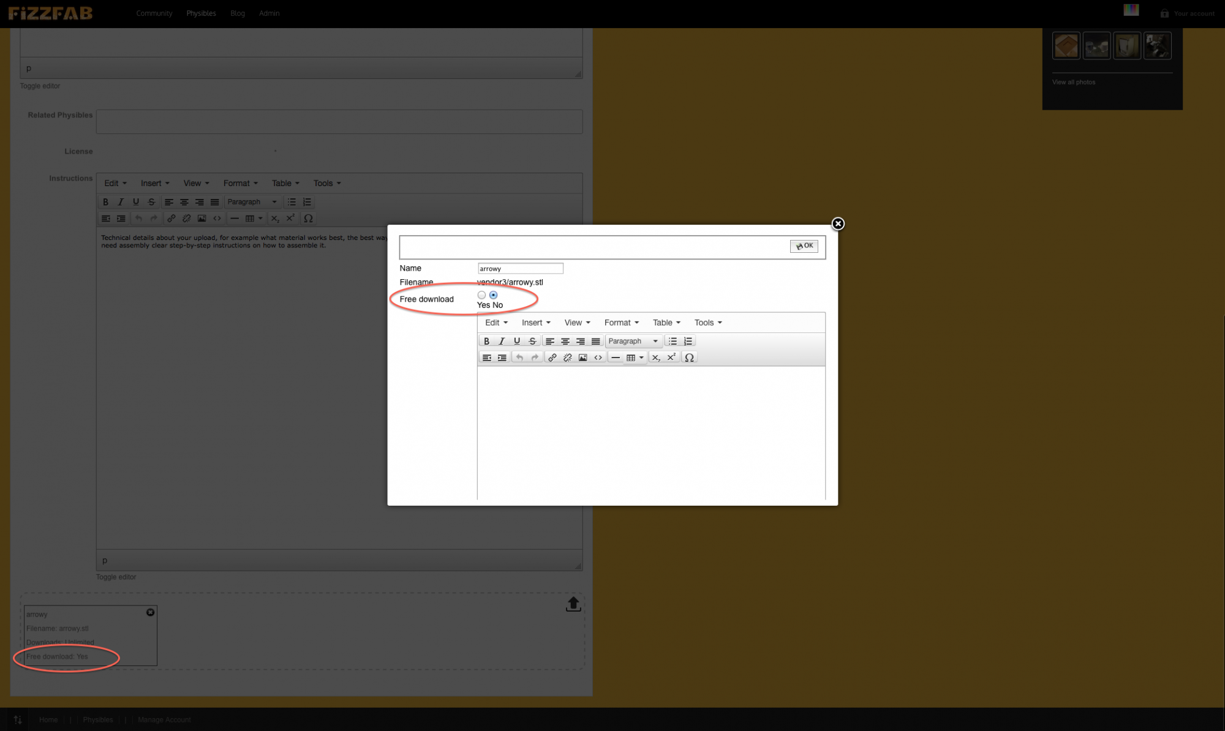The width and height of the screenshot is (1225, 731).
Task: Open Physibles in top navigation
Action: pyautogui.click(x=201, y=13)
